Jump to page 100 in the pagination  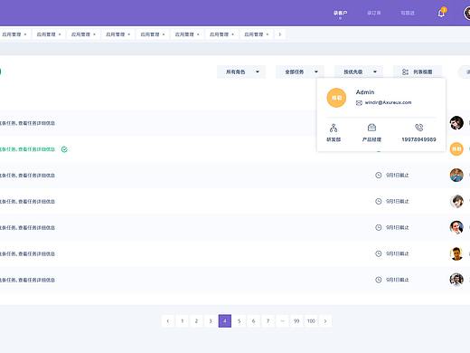click(x=311, y=321)
